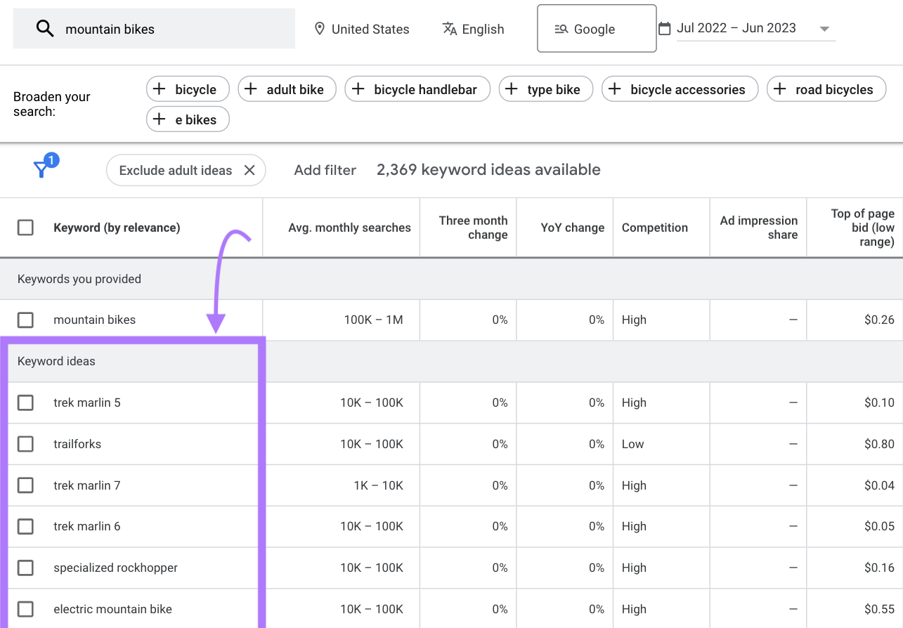
Task: Open the date range dropdown arrow
Action: click(824, 29)
